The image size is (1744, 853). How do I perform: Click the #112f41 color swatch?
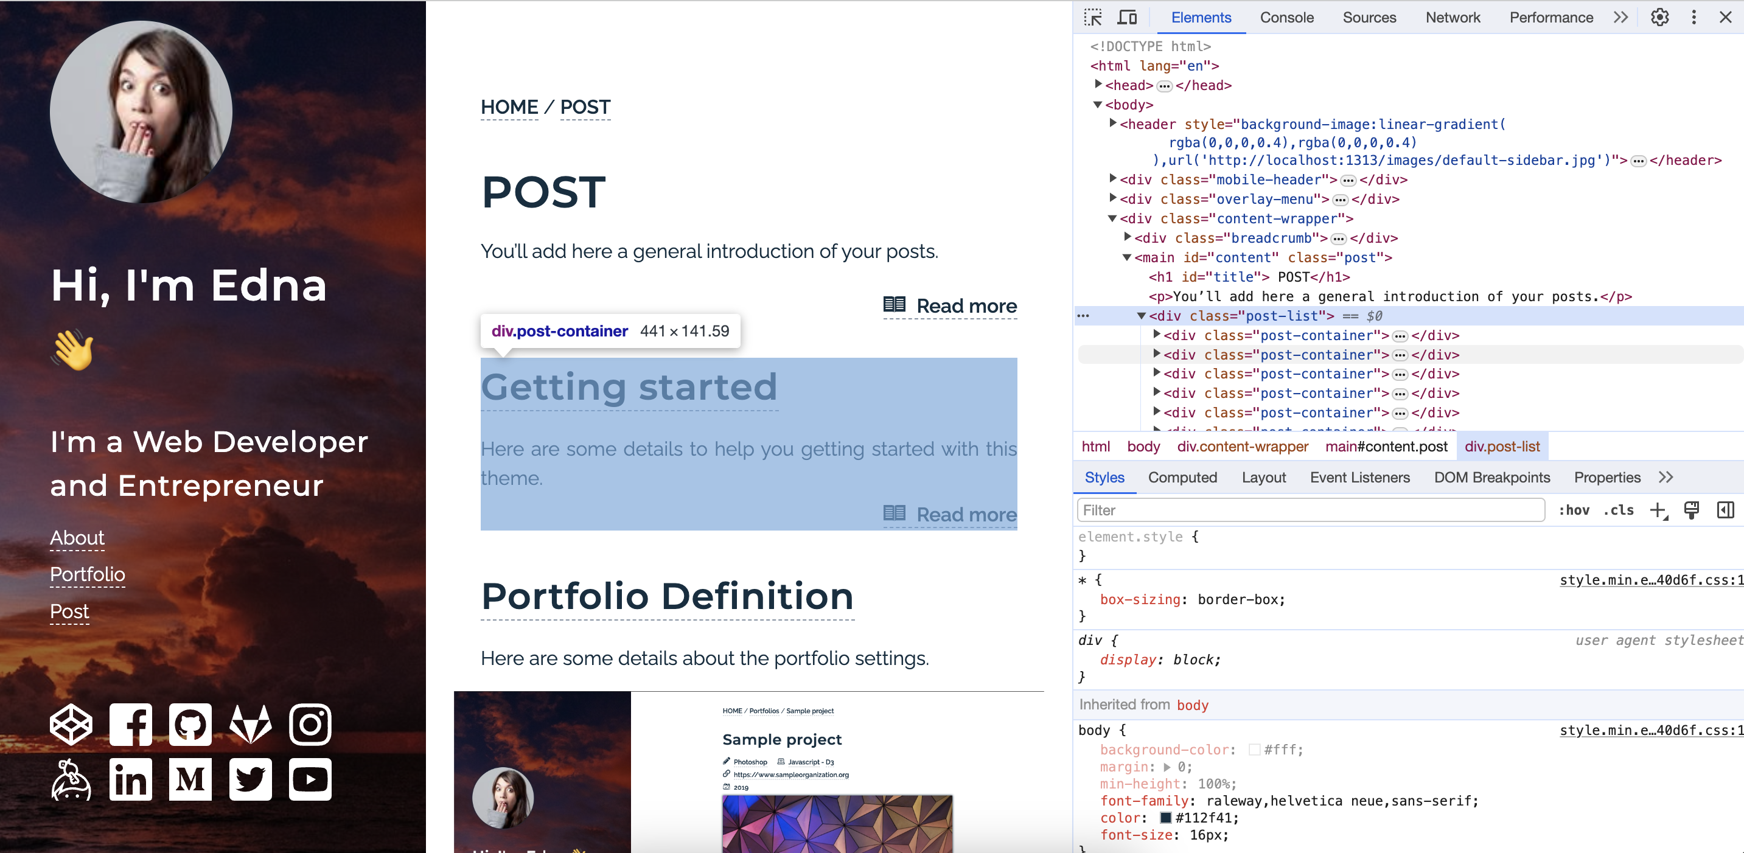click(x=1165, y=818)
